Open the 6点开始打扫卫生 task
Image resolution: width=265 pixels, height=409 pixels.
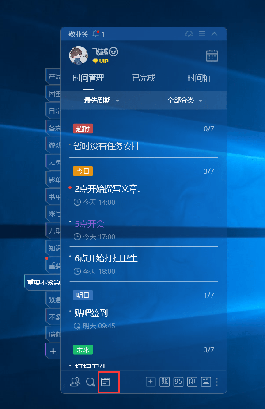(x=106, y=258)
